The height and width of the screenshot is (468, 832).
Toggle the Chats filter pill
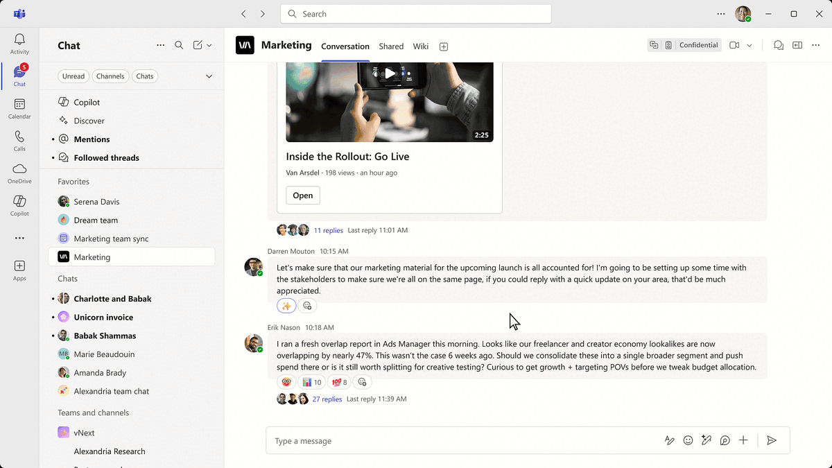point(144,76)
